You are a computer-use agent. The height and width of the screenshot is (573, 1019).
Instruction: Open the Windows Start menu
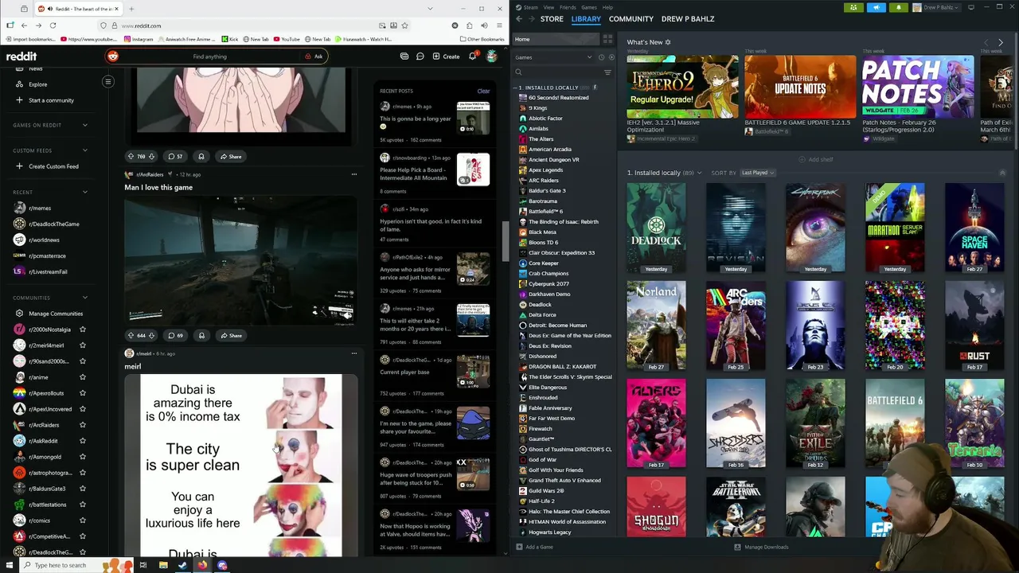10,565
